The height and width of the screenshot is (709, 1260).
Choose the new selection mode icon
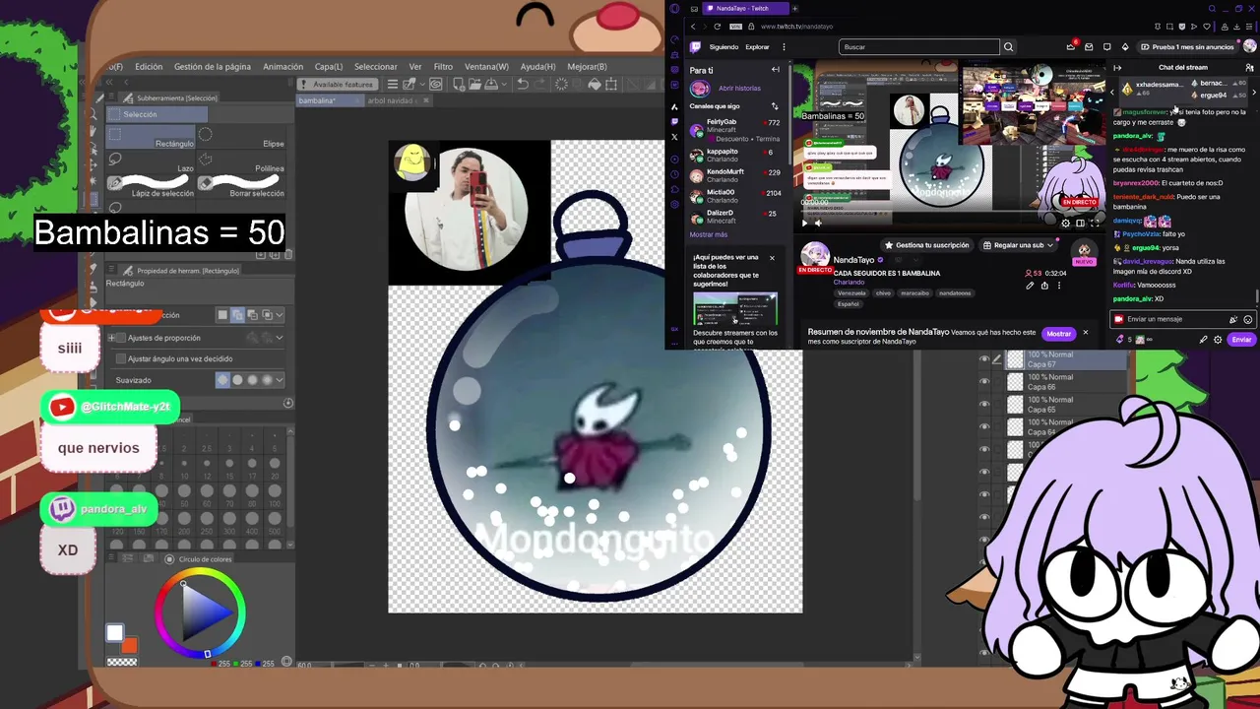pyautogui.click(x=222, y=315)
